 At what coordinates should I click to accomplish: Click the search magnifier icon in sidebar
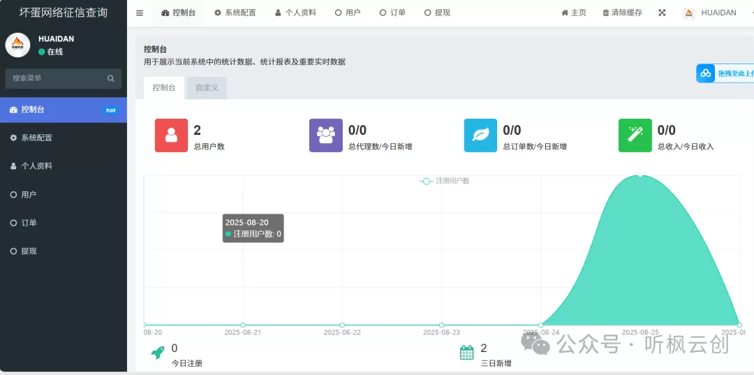110,78
